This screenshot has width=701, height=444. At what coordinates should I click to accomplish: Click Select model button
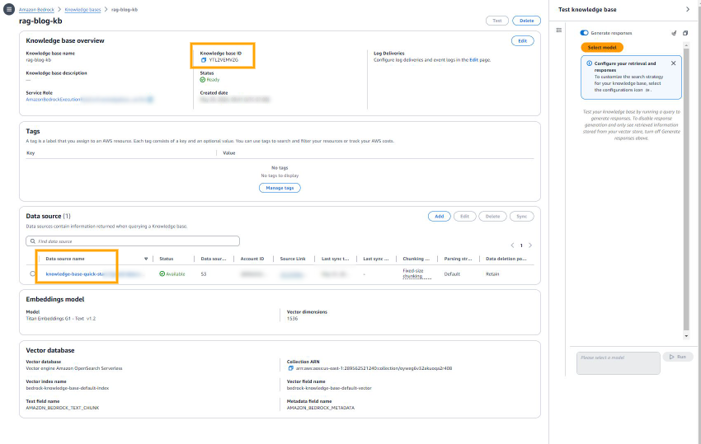coord(602,47)
